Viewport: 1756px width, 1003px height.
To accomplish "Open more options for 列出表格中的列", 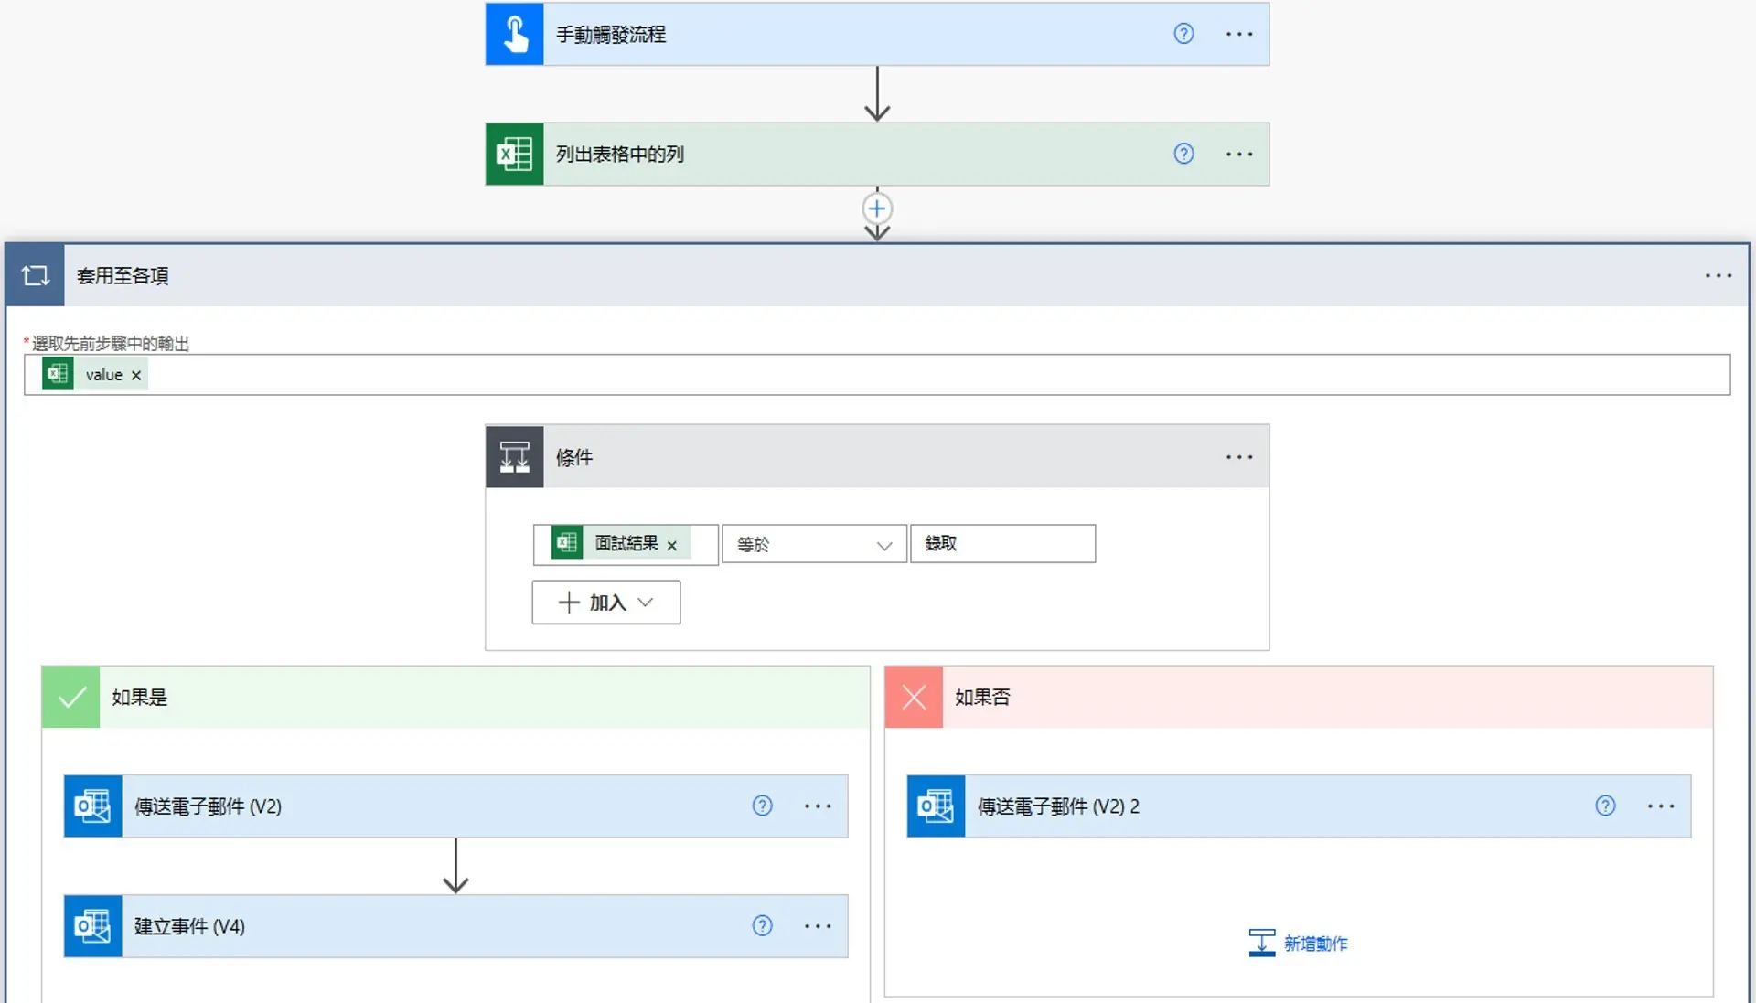I will (1239, 154).
